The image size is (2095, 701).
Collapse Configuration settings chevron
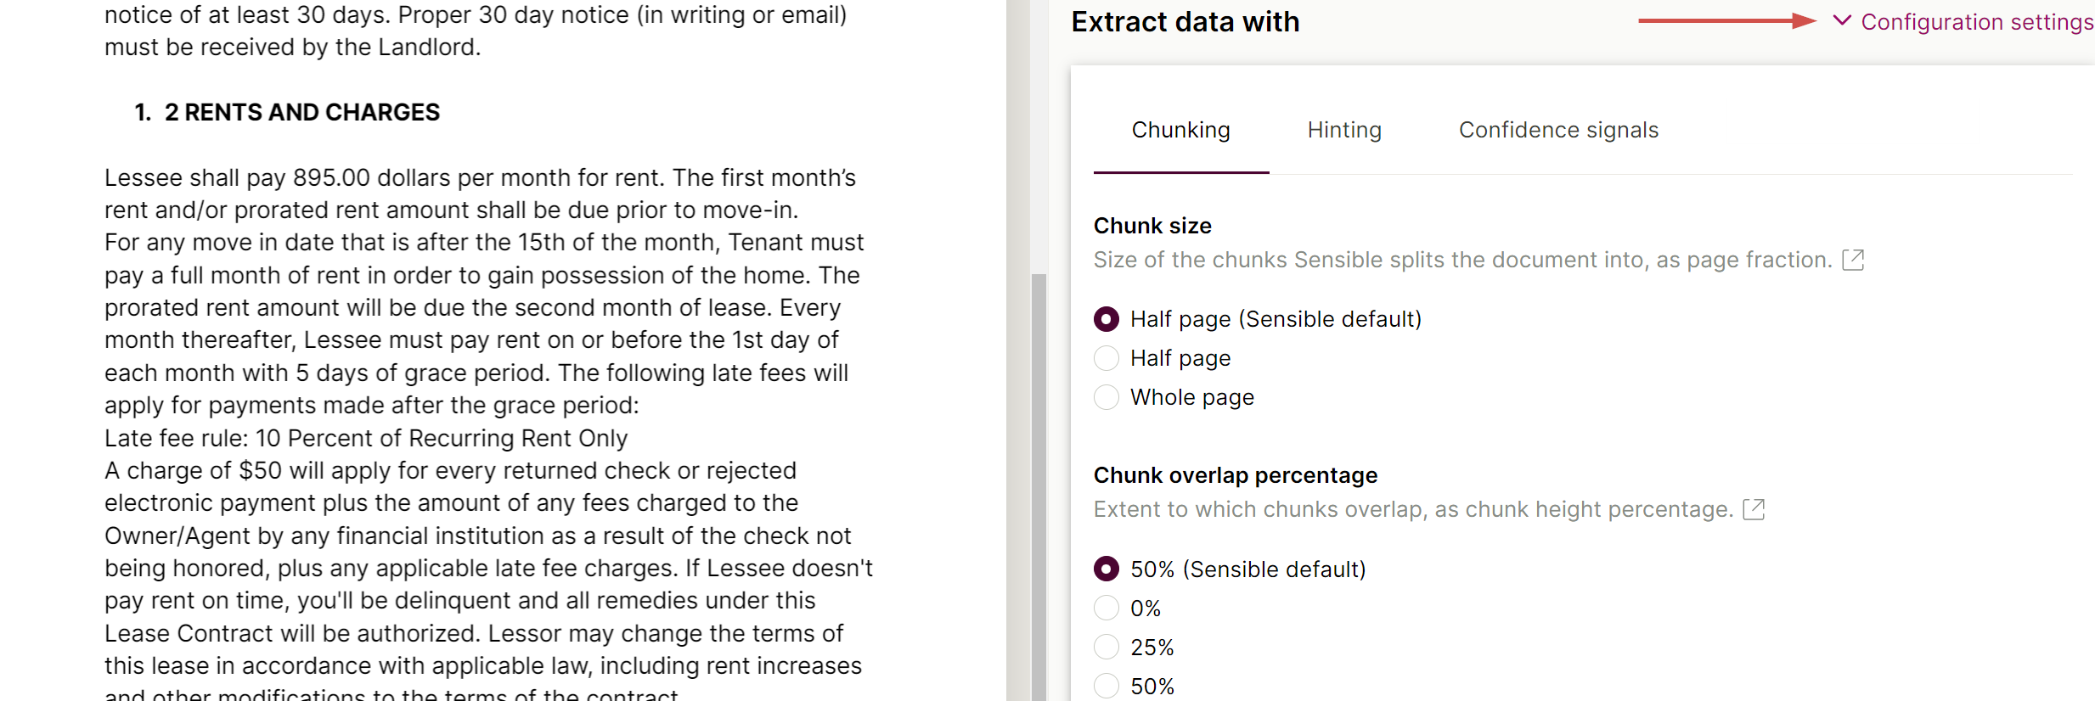coord(1841,20)
